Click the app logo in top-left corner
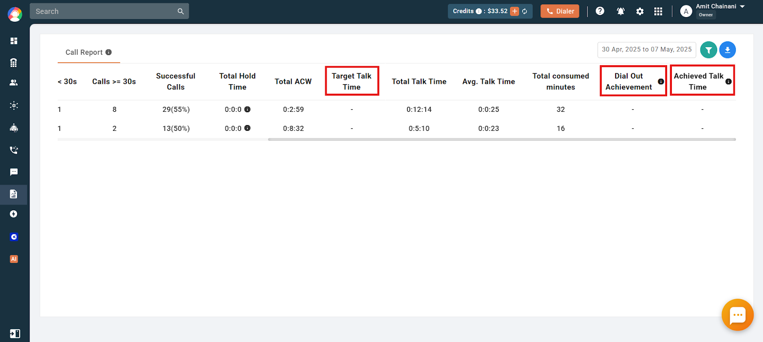Image resolution: width=763 pixels, height=342 pixels. pyautogui.click(x=15, y=14)
